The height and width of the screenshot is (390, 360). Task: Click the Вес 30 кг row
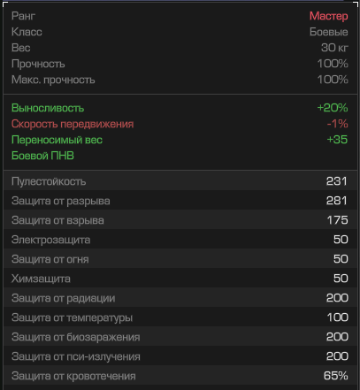[x=180, y=48]
